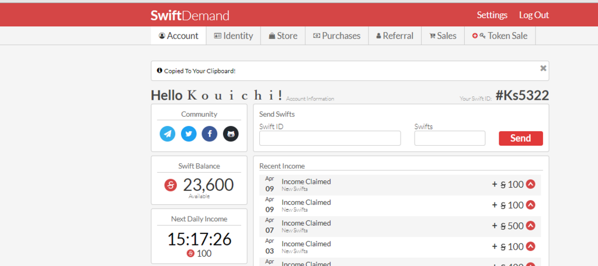
Task: Open the Purchases tab
Action: [337, 36]
